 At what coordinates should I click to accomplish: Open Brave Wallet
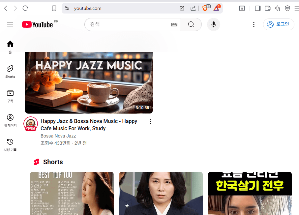click(x=268, y=8)
